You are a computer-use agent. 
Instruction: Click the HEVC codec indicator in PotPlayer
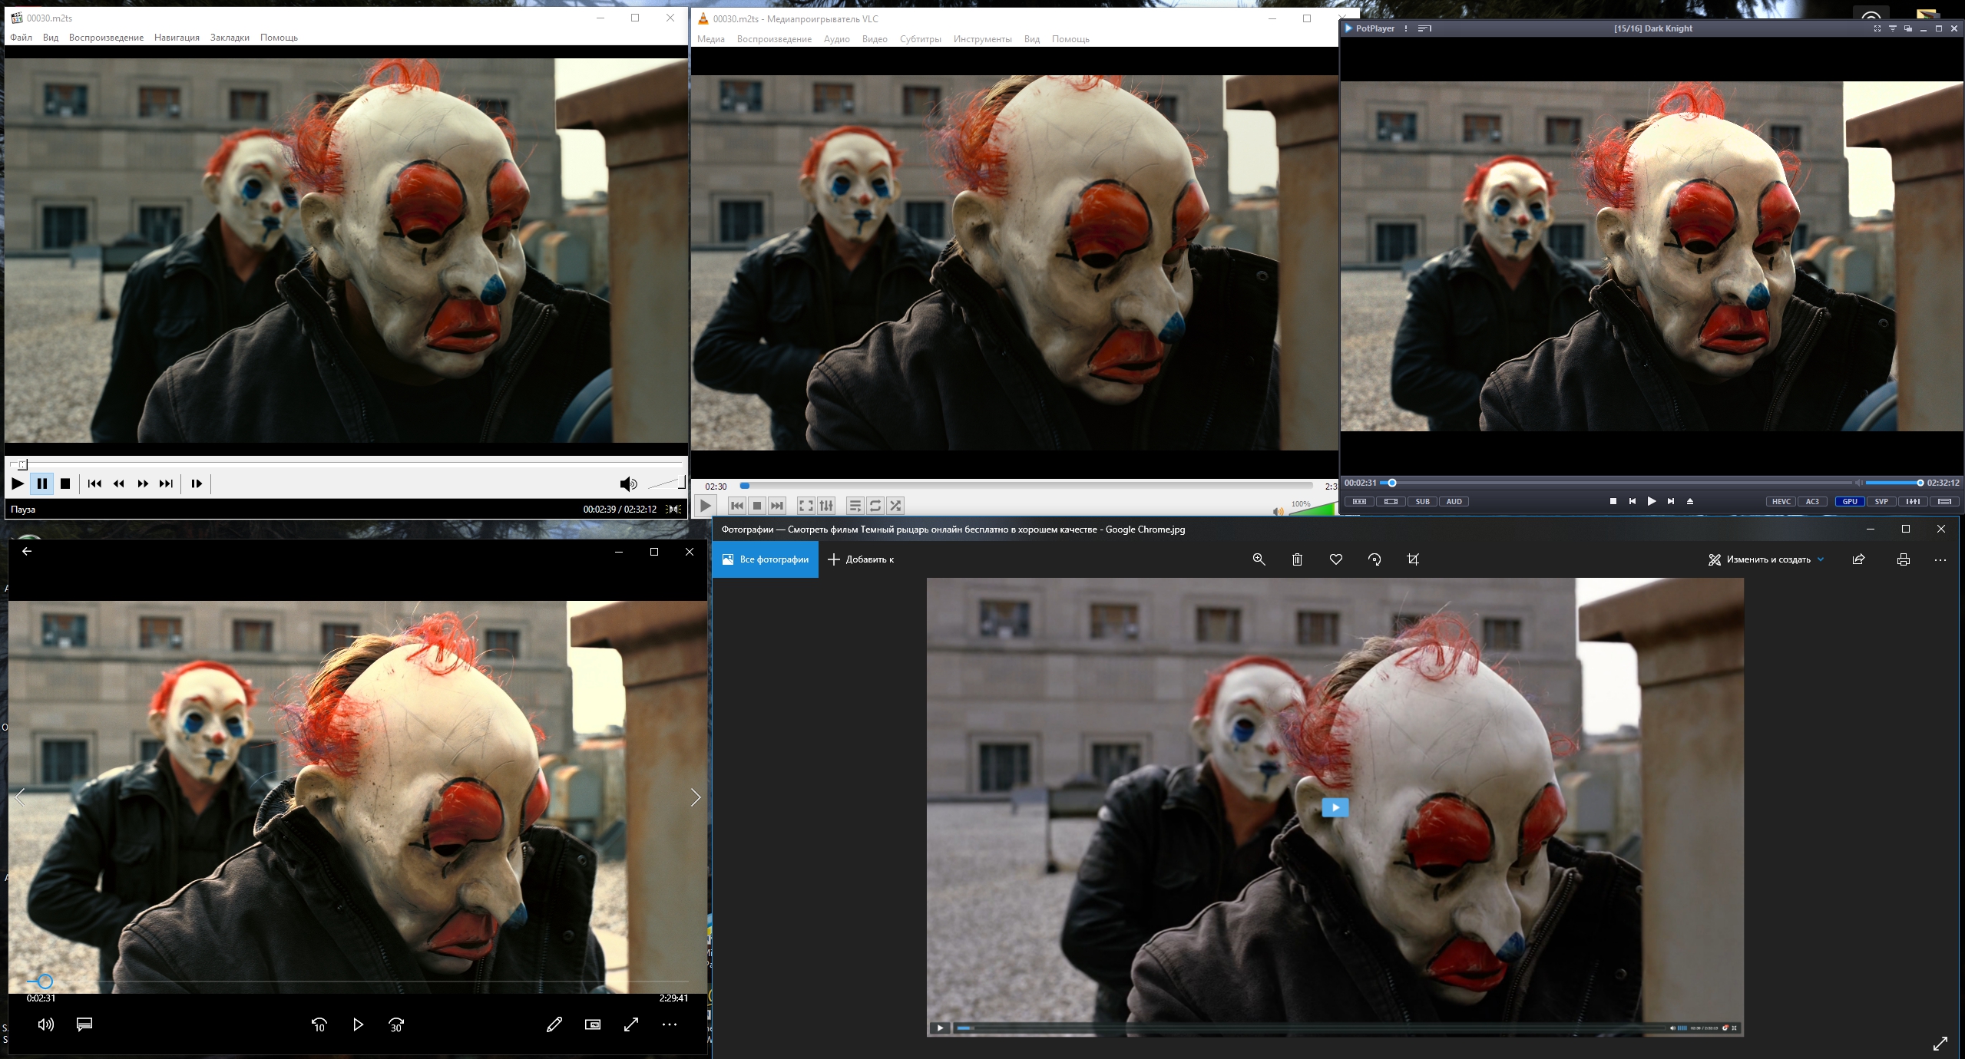coord(1781,502)
